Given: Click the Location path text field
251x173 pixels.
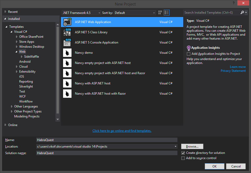Looking at the screenshot, I should tap(105, 147).
